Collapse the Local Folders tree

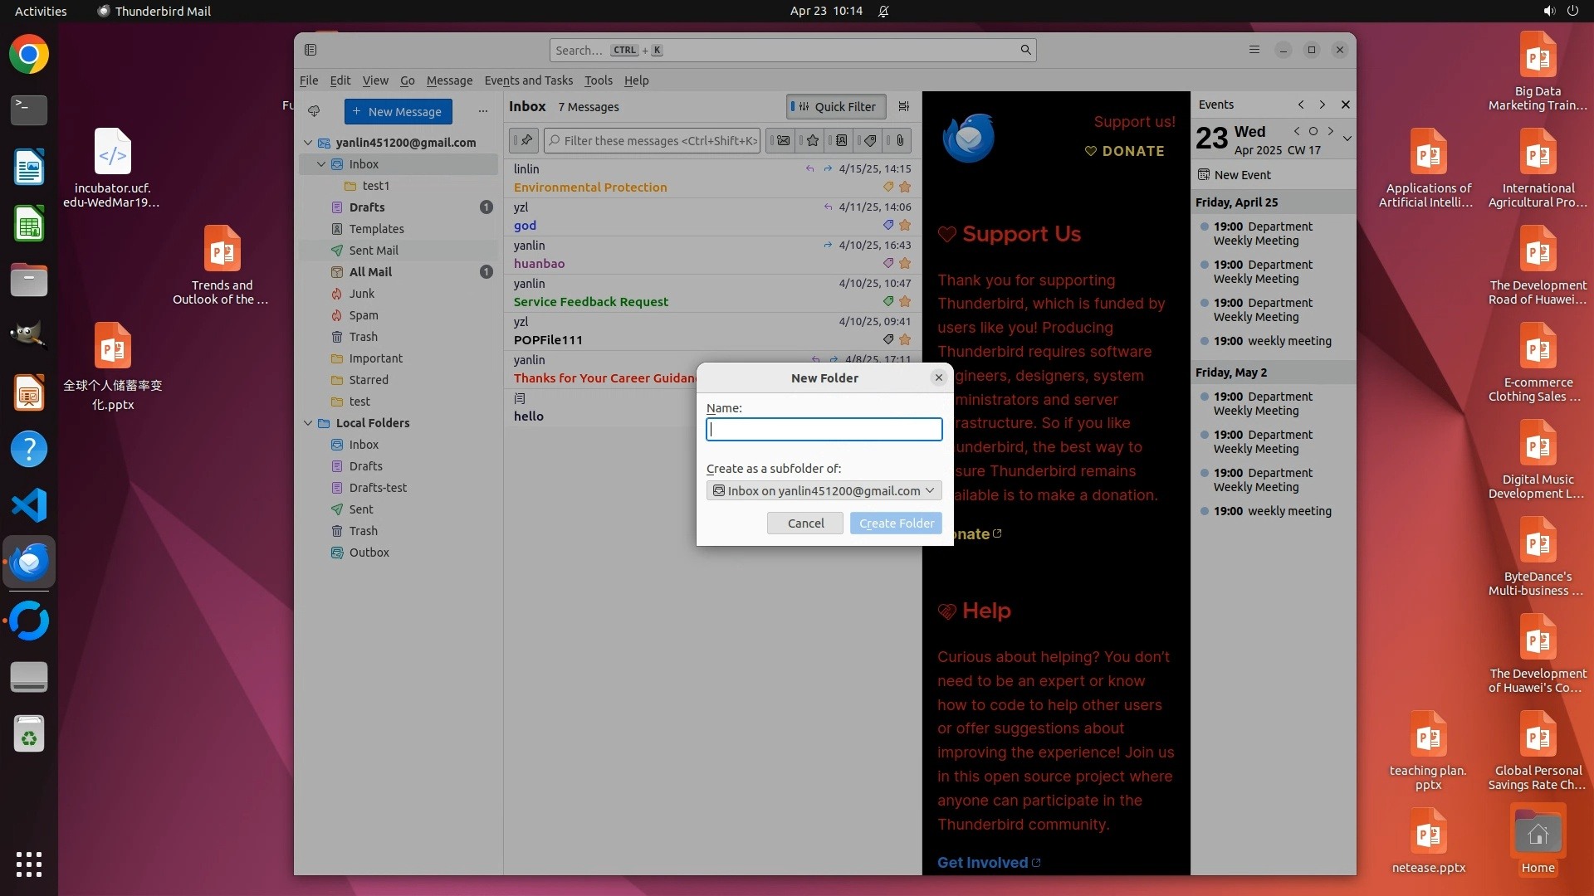point(308,423)
